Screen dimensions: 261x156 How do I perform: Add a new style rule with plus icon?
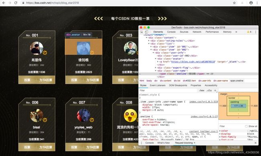tap(215, 91)
